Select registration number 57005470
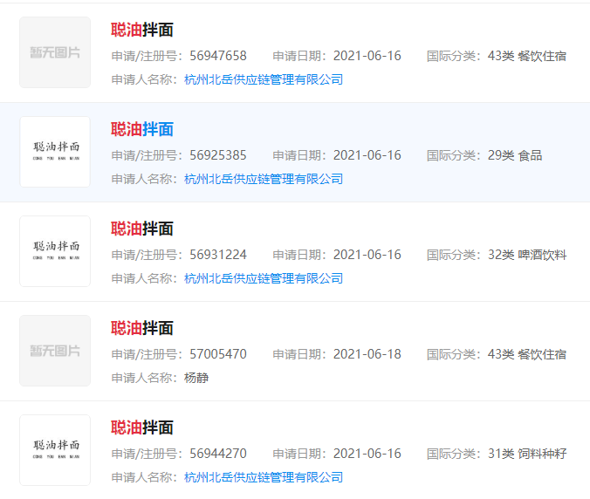This screenshot has height=499, width=590. tap(218, 354)
